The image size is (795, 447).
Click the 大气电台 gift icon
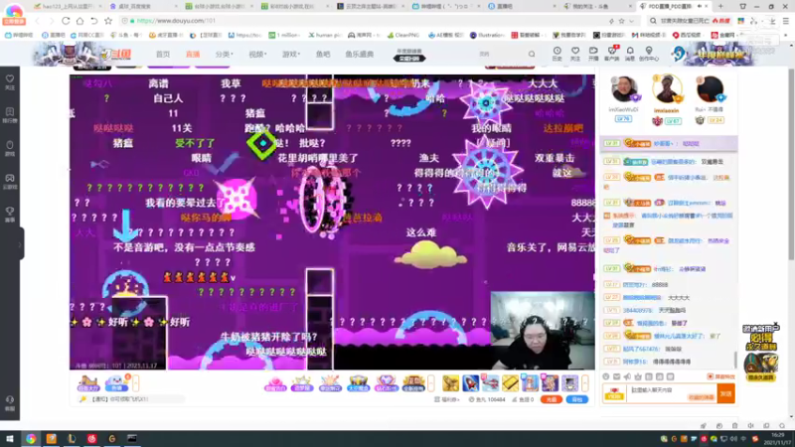coord(358,383)
